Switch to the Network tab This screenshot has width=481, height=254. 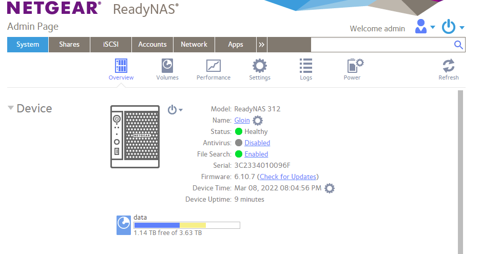point(194,45)
